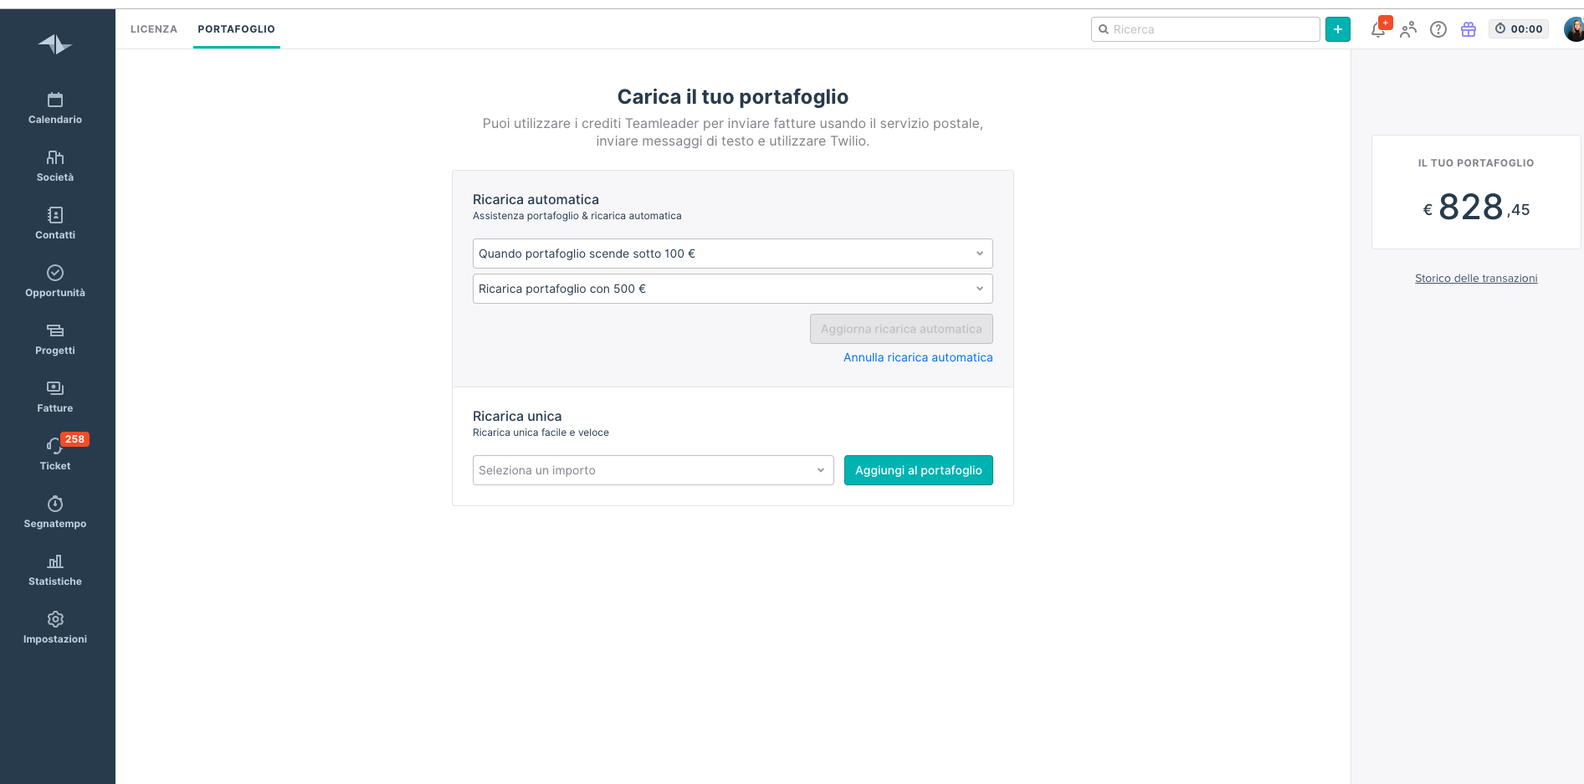1584x784 pixels.
Task: Open 'Storico delle transazioni' link
Action: [x=1476, y=279]
